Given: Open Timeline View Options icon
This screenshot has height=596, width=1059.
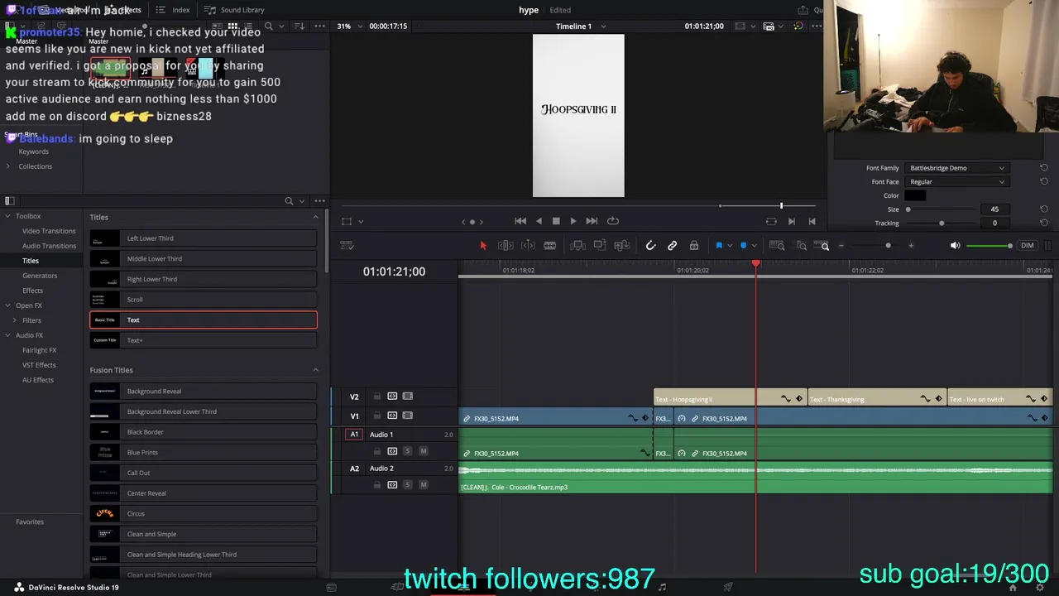Looking at the screenshot, I should click(347, 246).
